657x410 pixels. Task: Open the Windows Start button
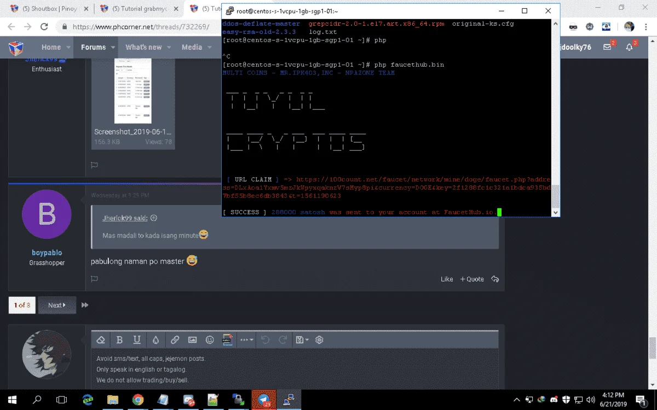tap(13, 400)
